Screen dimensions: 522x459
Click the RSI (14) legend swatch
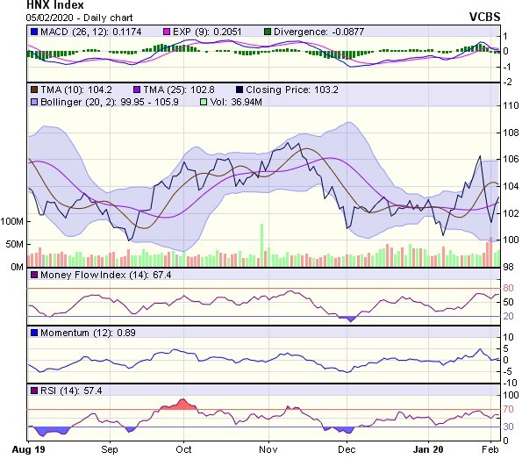[34, 391]
